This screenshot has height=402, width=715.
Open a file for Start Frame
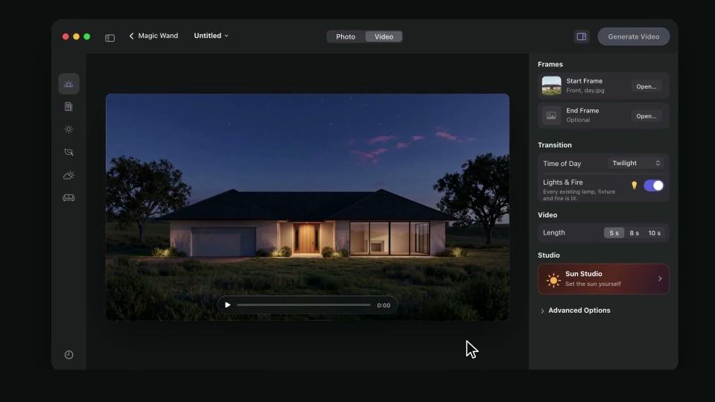[x=646, y=86]
